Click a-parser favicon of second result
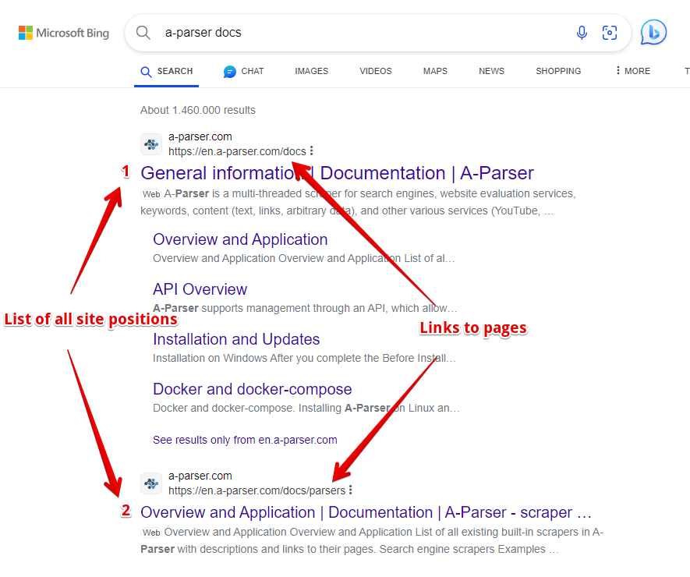 tap(151, 483)
